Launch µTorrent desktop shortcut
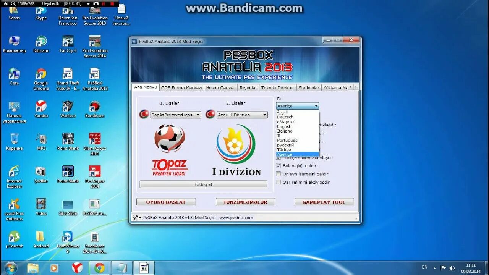This screenshot has width=489, height=275. [x=14, y=239]
